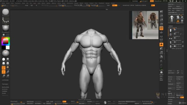The image size is (187, 105).
Task: Toggle the Zadd button
Action: click(x=108, y=5)
